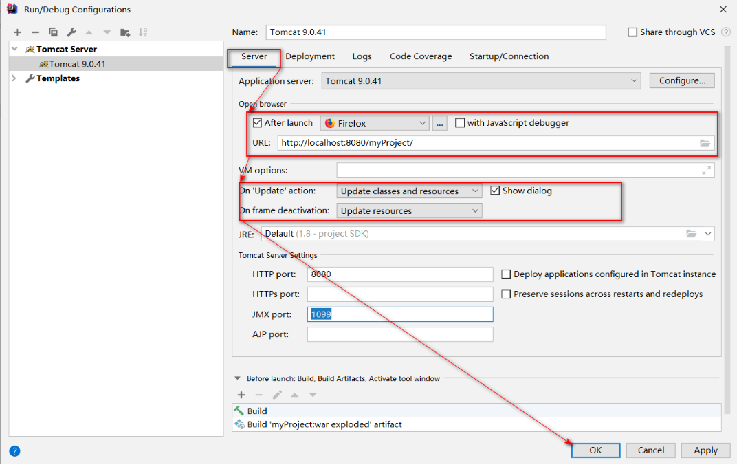Select Build 'myProject:war exploded' artifact row

click(x=476, y=424)
